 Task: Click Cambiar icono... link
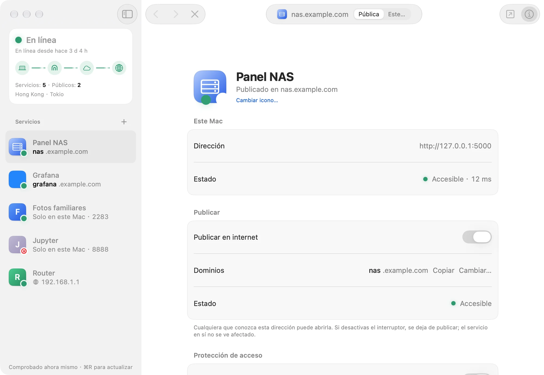click(257, 100)
